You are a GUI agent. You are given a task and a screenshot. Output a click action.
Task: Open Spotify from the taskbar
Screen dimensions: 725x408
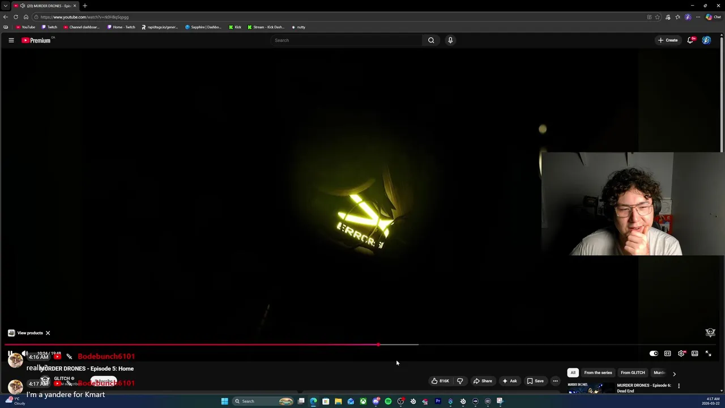tap(388, 401)
